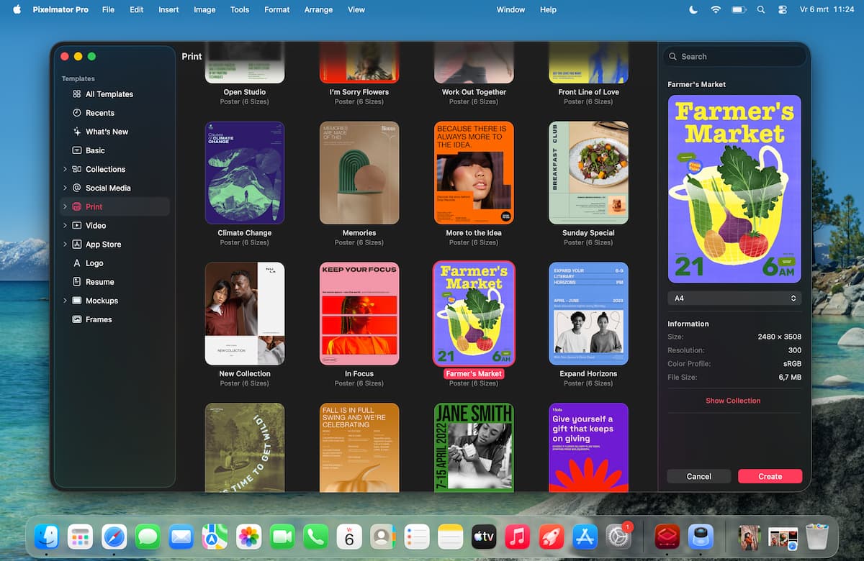Expand the Print category chevron
The width and height of the screenshot is (864, 561).
pyautogui.click(x=65, y=206)
